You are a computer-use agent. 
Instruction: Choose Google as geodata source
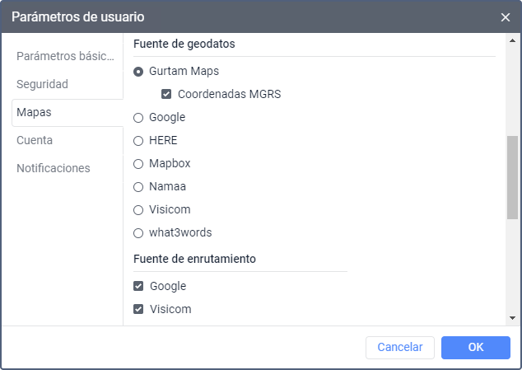point(138,118)
